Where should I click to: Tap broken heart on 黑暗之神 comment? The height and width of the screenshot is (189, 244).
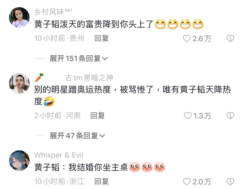230,116
